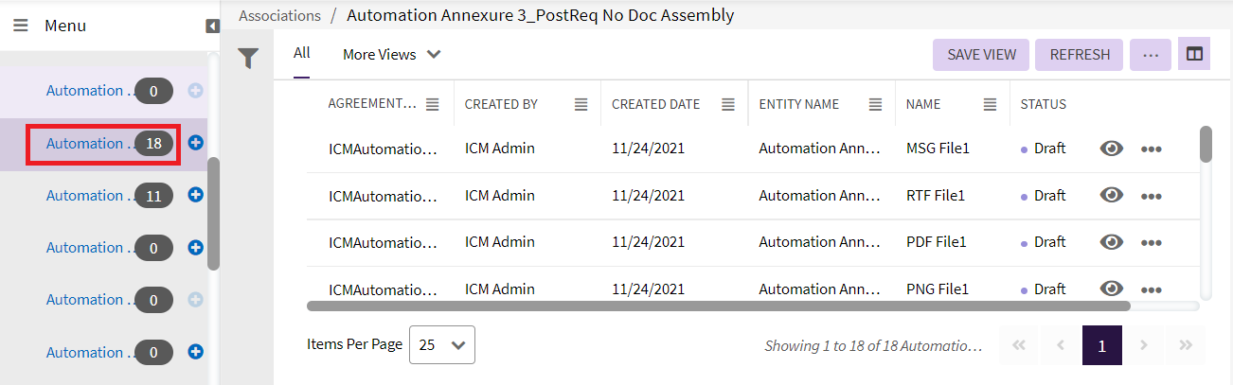Screen dimensions: 1233x385
Task: Open Created By column menu icon
Action: pyautogui.click(x=581, y=105)
